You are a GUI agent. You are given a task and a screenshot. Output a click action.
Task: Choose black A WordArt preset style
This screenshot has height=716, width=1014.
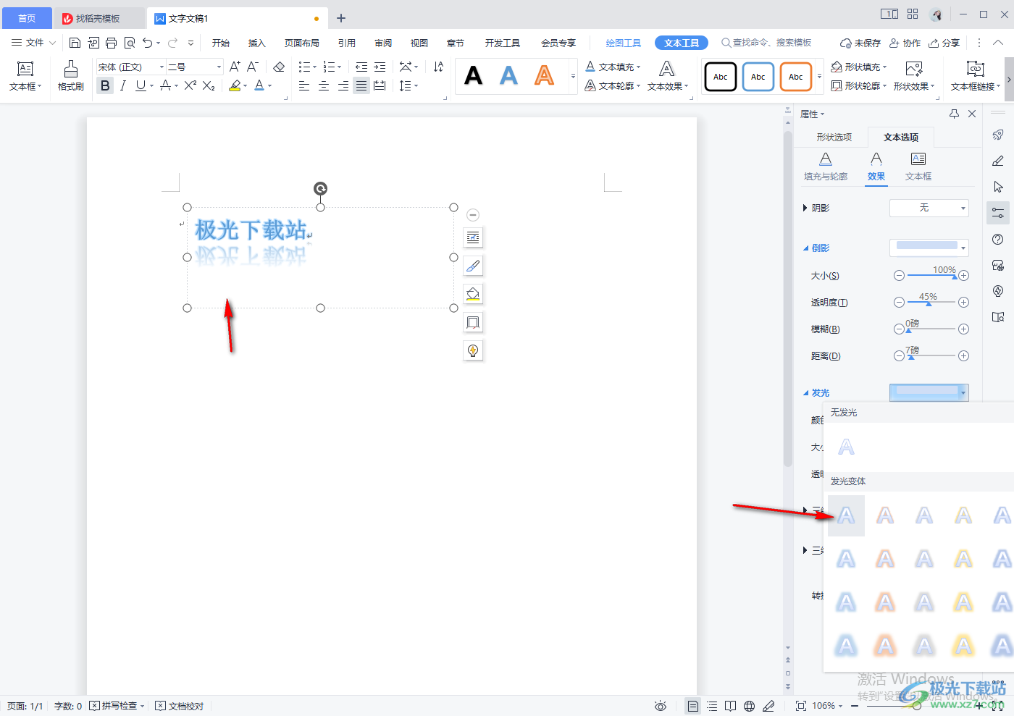coord(473,75)
